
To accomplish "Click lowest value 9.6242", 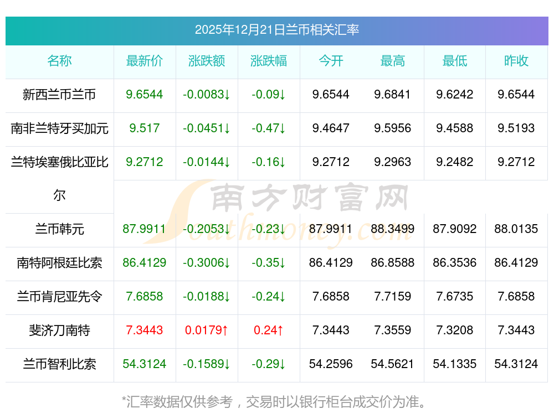I will click(455, 95).
